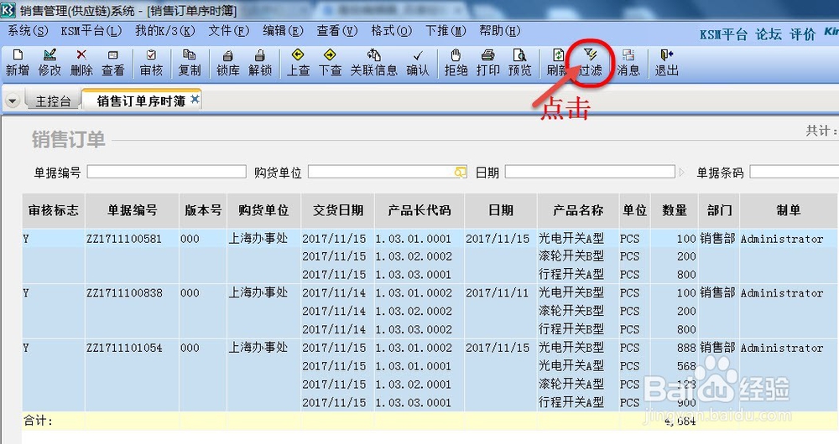Click product code 1.03.03.0002 cell

pyautogui.click(x=413, y=330)
